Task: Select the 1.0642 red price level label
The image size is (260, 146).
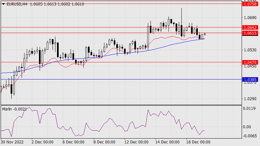Action: pyautogui.click(x=250, y=27)
